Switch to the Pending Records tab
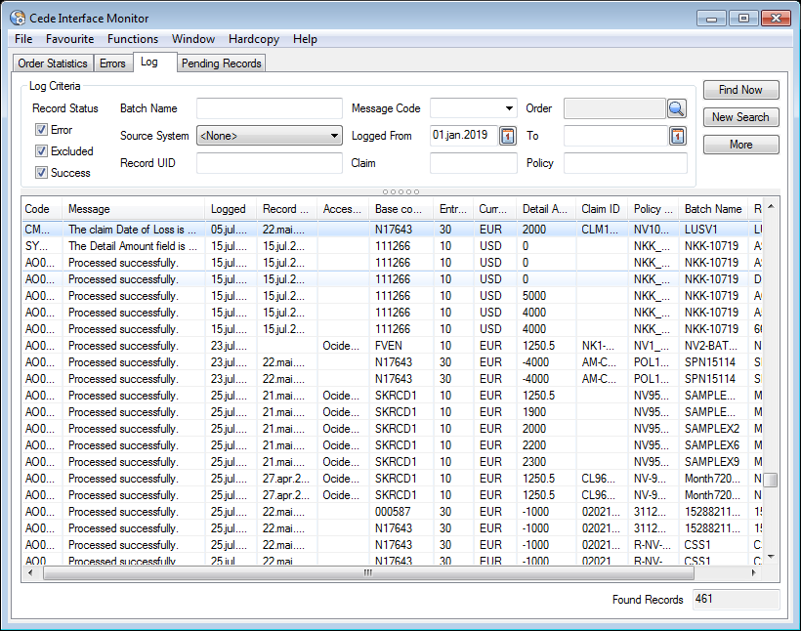The height and width of the screenshot is (631, 801). tap(222, 63)
